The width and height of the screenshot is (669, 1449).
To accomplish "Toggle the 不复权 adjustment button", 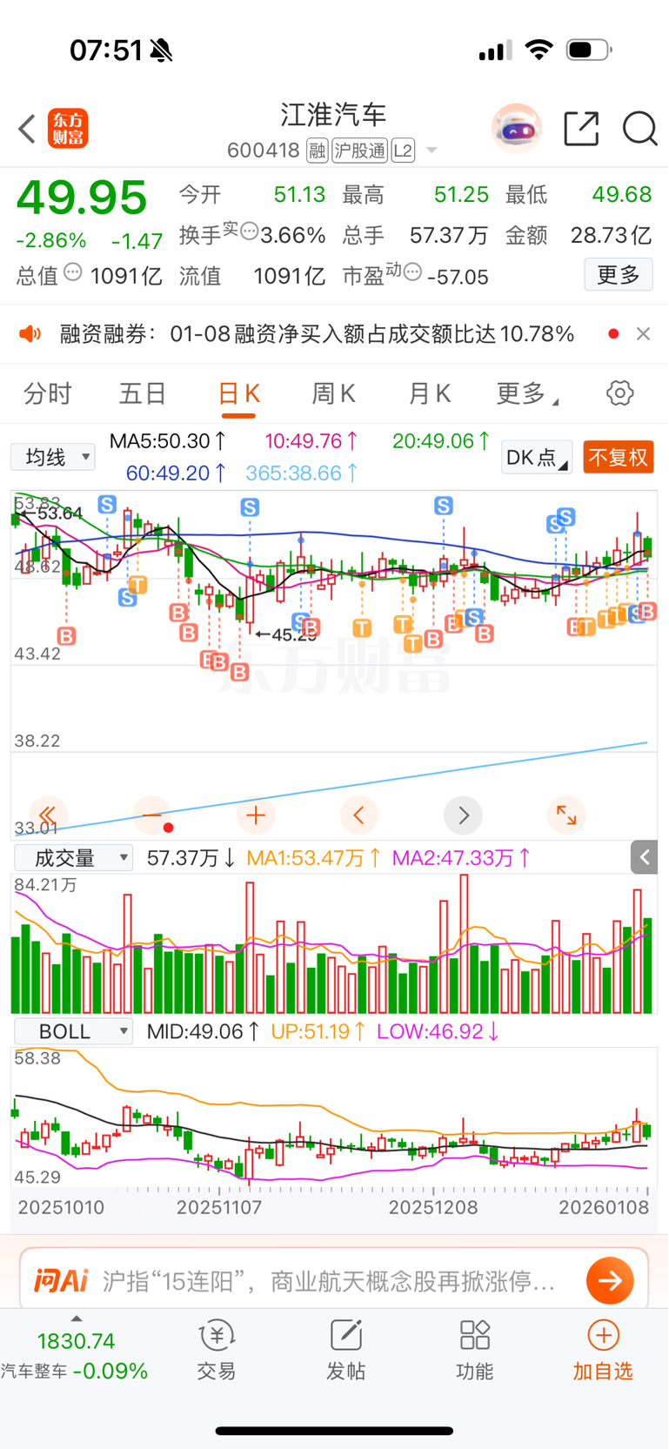I will (618, 457).
